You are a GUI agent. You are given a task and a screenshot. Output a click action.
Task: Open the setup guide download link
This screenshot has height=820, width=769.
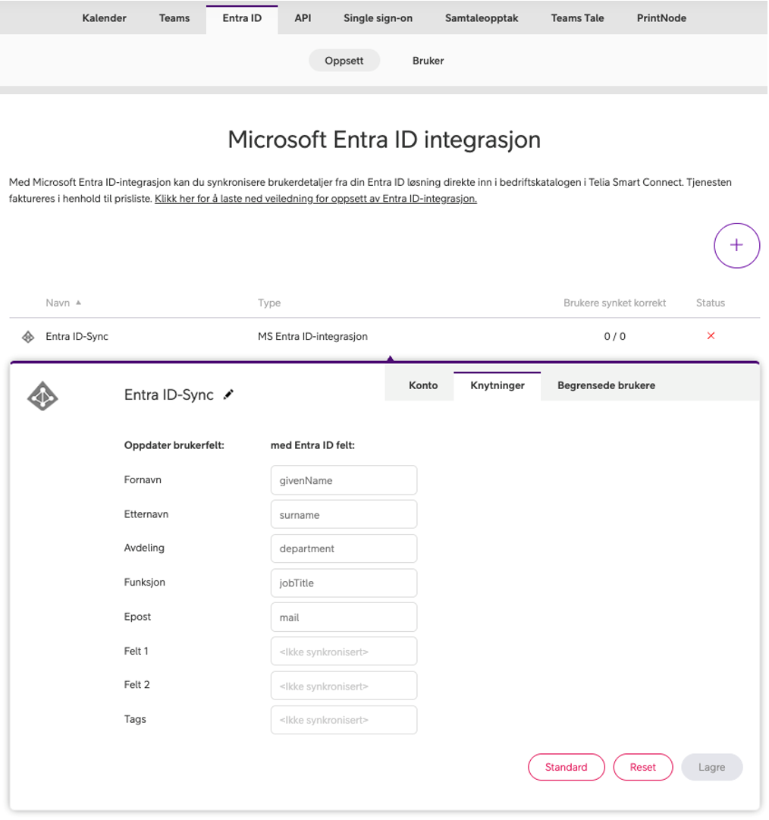[x=315, y=199]
